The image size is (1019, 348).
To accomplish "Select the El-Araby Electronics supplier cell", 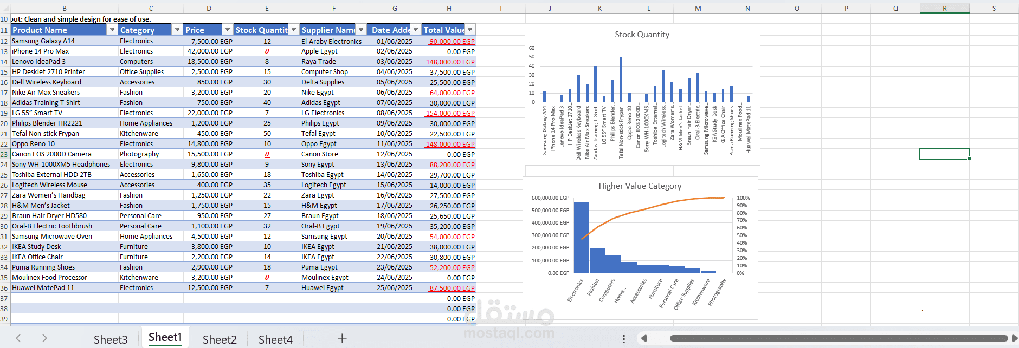I will coord(333,41).
